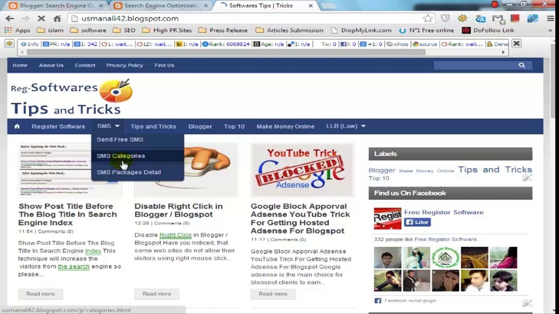This screenshot has height=314, width=559.
Task: Open the N°1 Free online bookmark
Action: (426, 30)
